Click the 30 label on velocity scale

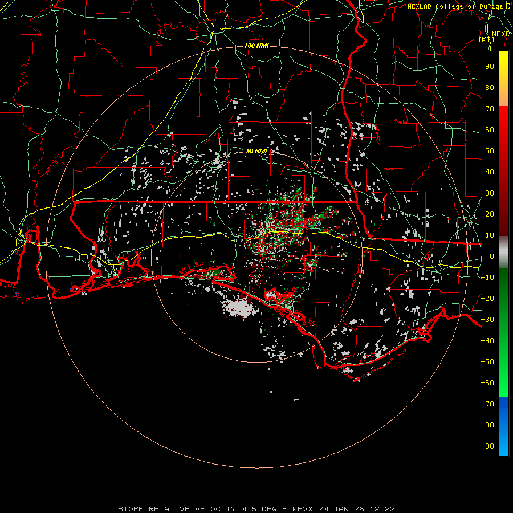[490, 193]
